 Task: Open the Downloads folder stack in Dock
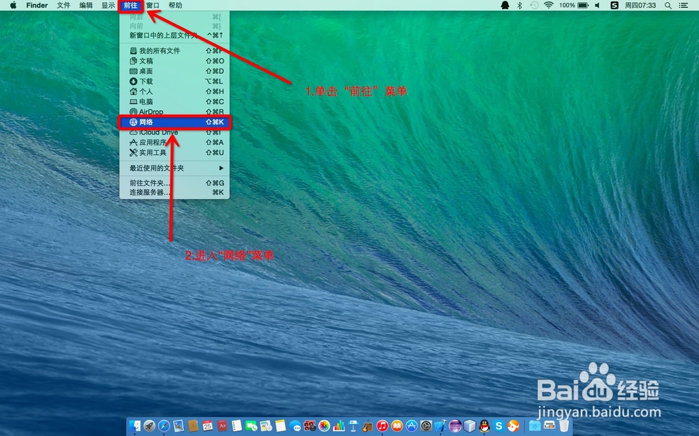(535, 426)
